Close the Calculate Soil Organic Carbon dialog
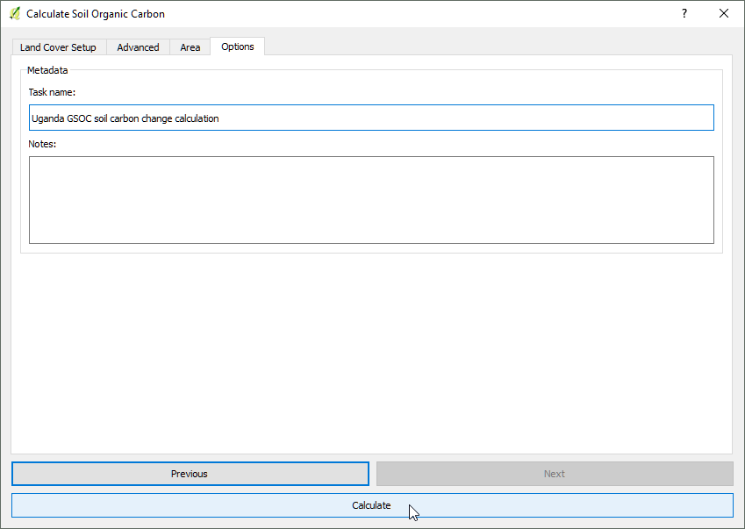This screenshot has width=745, height=529. tap(724, 14)
